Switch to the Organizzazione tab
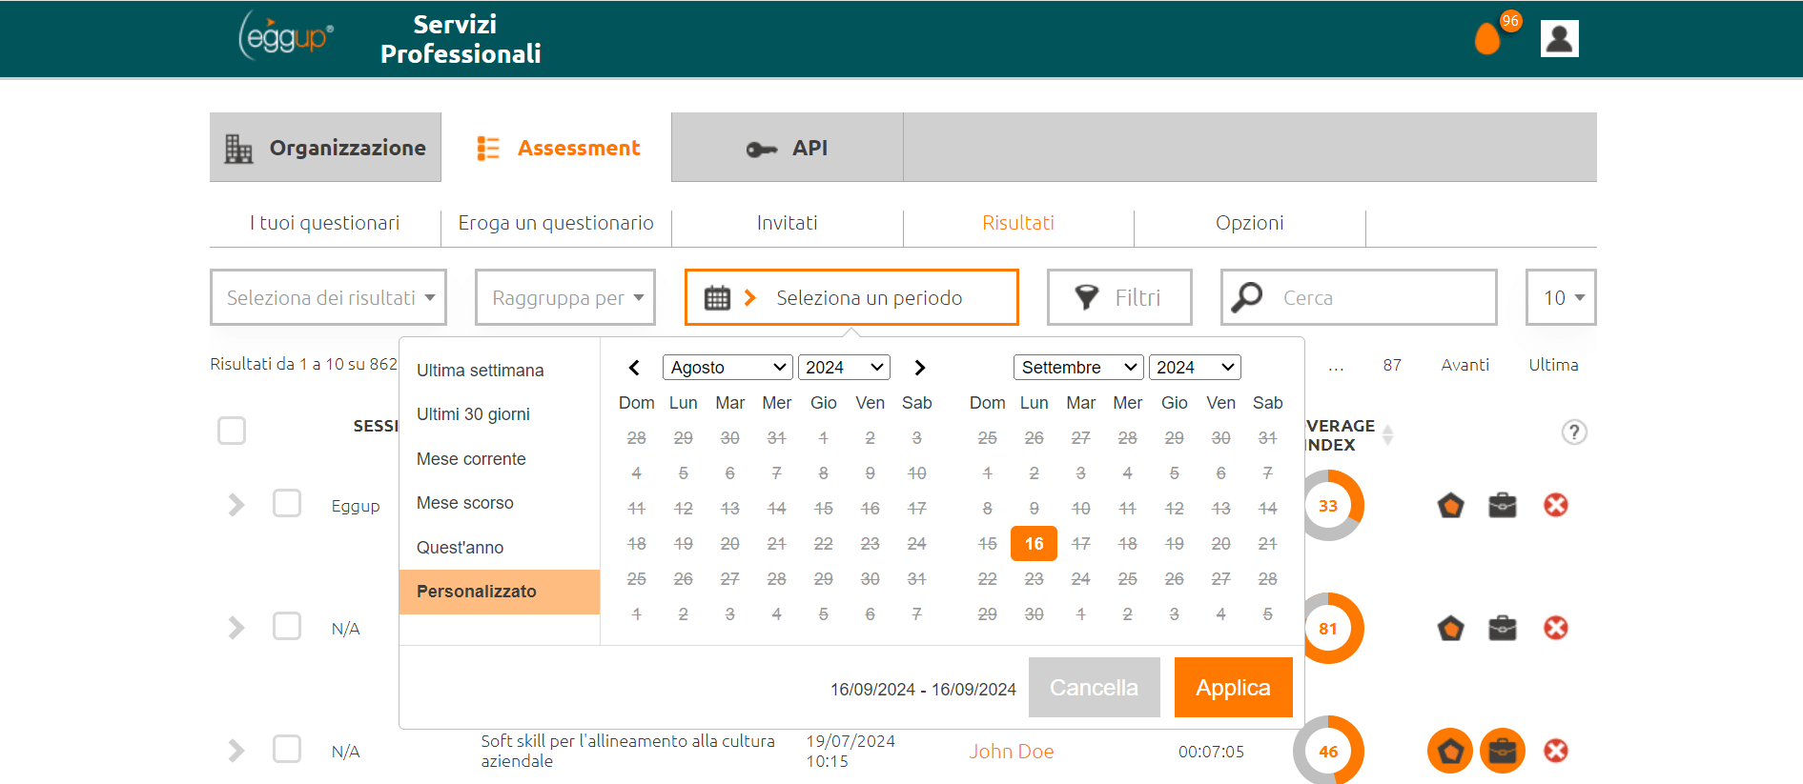This screenshot has height=784, width=1803. [325, 148]
